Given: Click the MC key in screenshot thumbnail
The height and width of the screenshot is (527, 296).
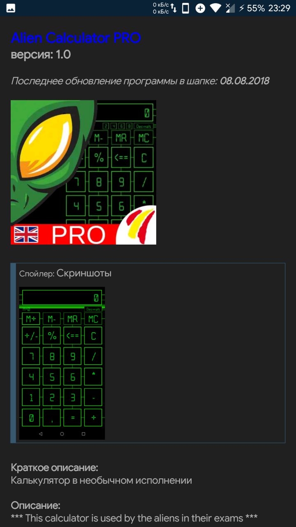Looking at the screenshot, I should 93,319.
